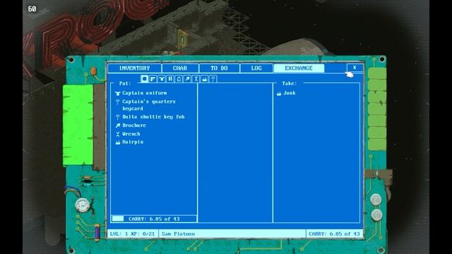Close the panel with X button
Image resolution: width=452 pixels, height=254 pixels.
click(x=355, y=68)
